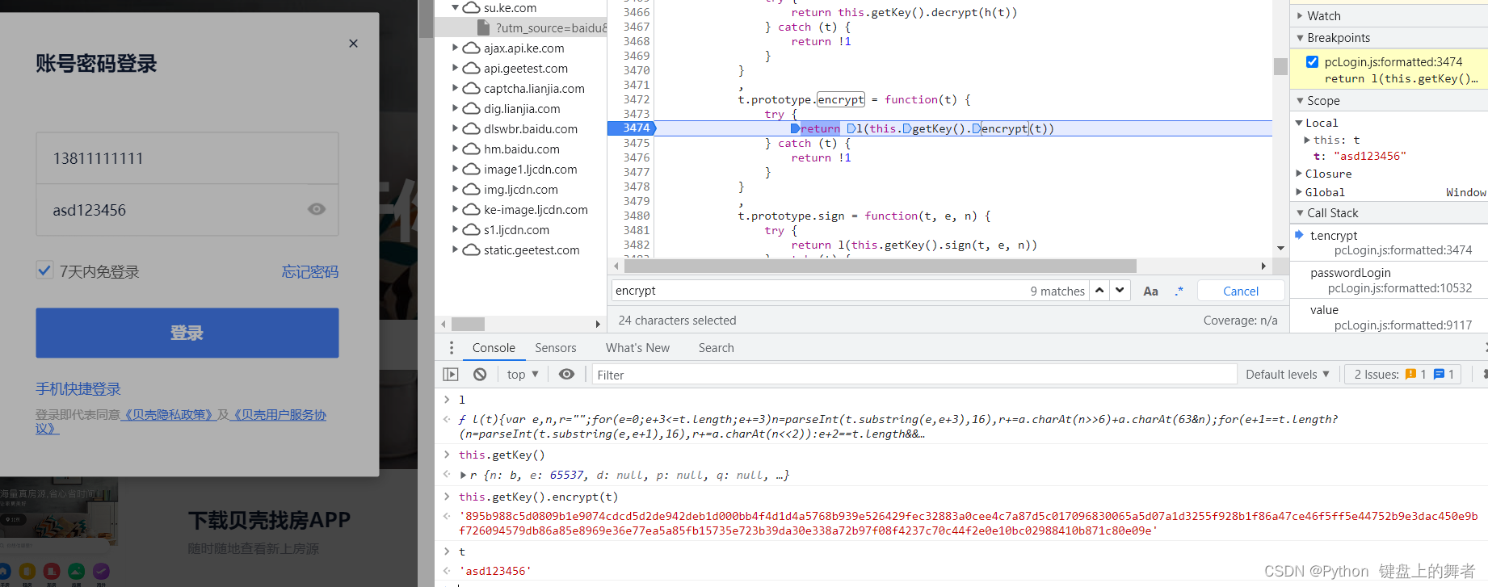Expand ajax.api.ke.com domain

pyautogui.click(x=456, y=48)
